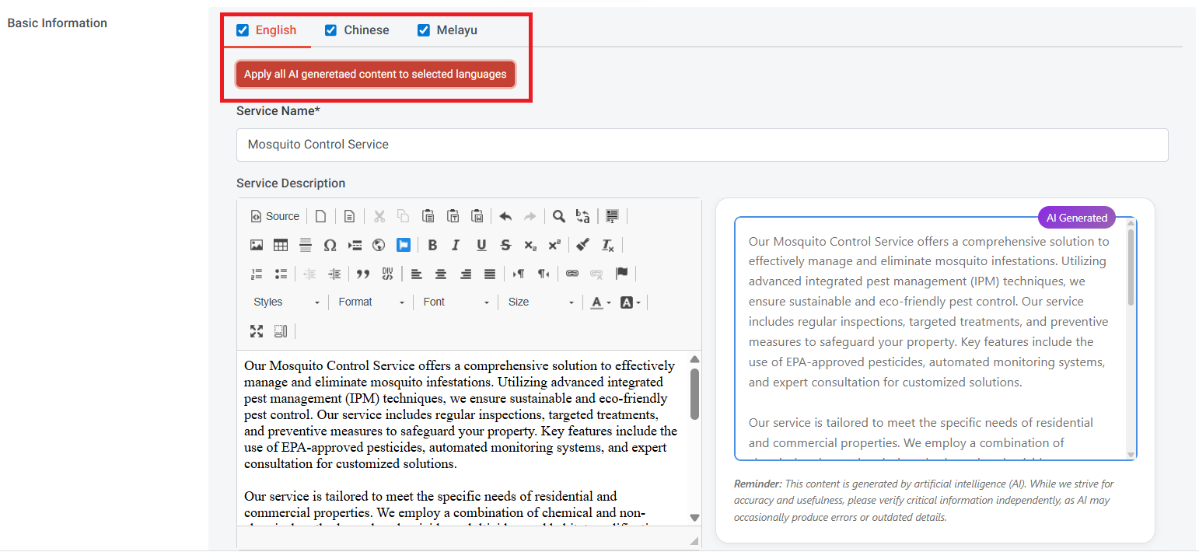This screenshot has height=552, width=1199.
Task: Switch to Source view in the editor
Action: [274, 215]
